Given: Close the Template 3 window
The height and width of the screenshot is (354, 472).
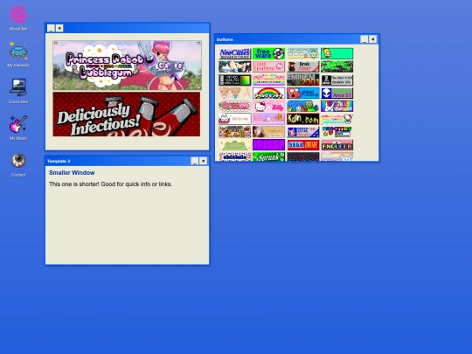Looking at the screenshot, I should tap(204, 161).
